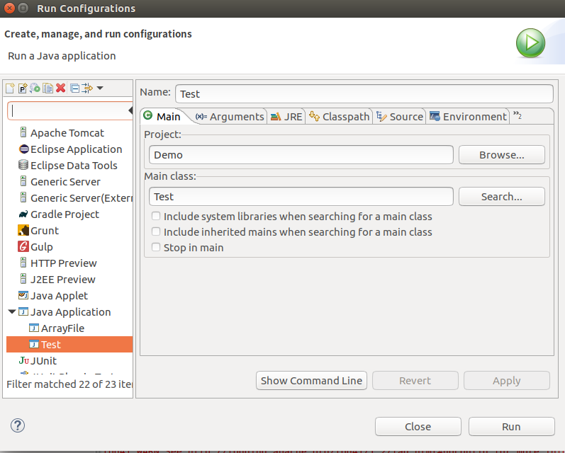Click Export launch configuration icon
The image size is (565, 453).
pyautogui.click(x=35, y=88)
